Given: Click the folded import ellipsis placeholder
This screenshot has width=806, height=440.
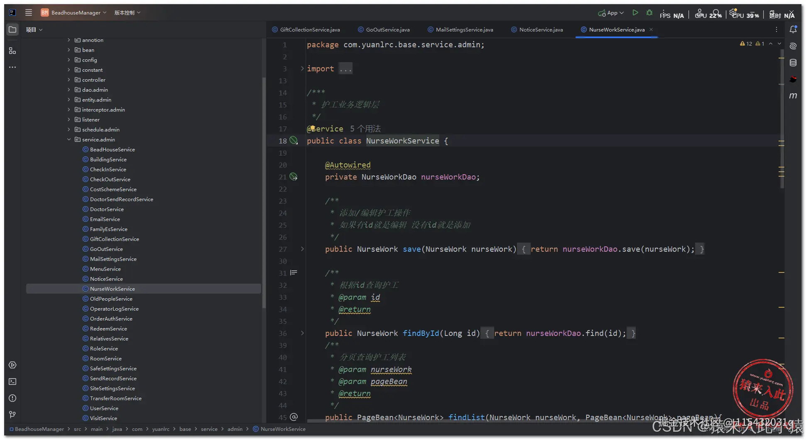Looking at the screenshot, I should tap(345, 68).
